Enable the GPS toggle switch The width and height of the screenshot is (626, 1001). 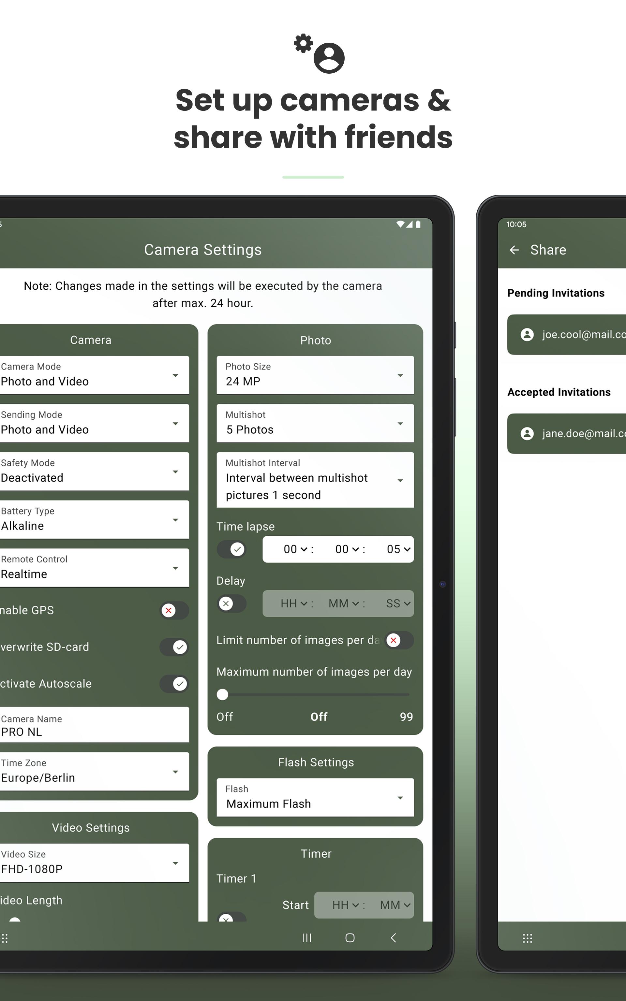pyautogui.click(x=174, y=610)
